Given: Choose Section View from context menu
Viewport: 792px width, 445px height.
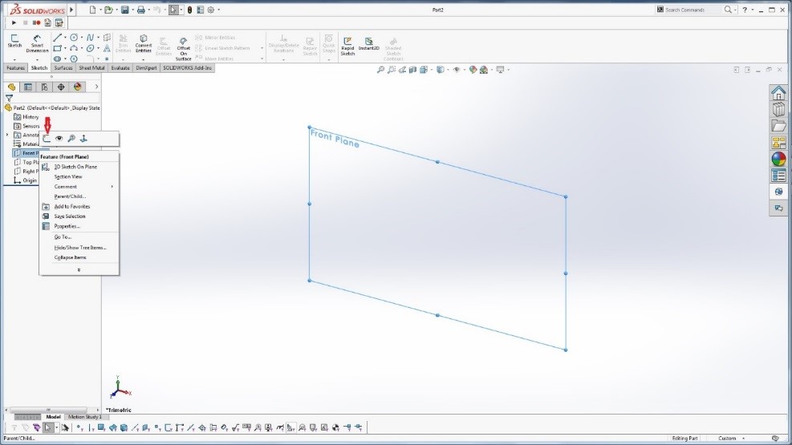Looking at the screenshot, I should tap(68, 176).
